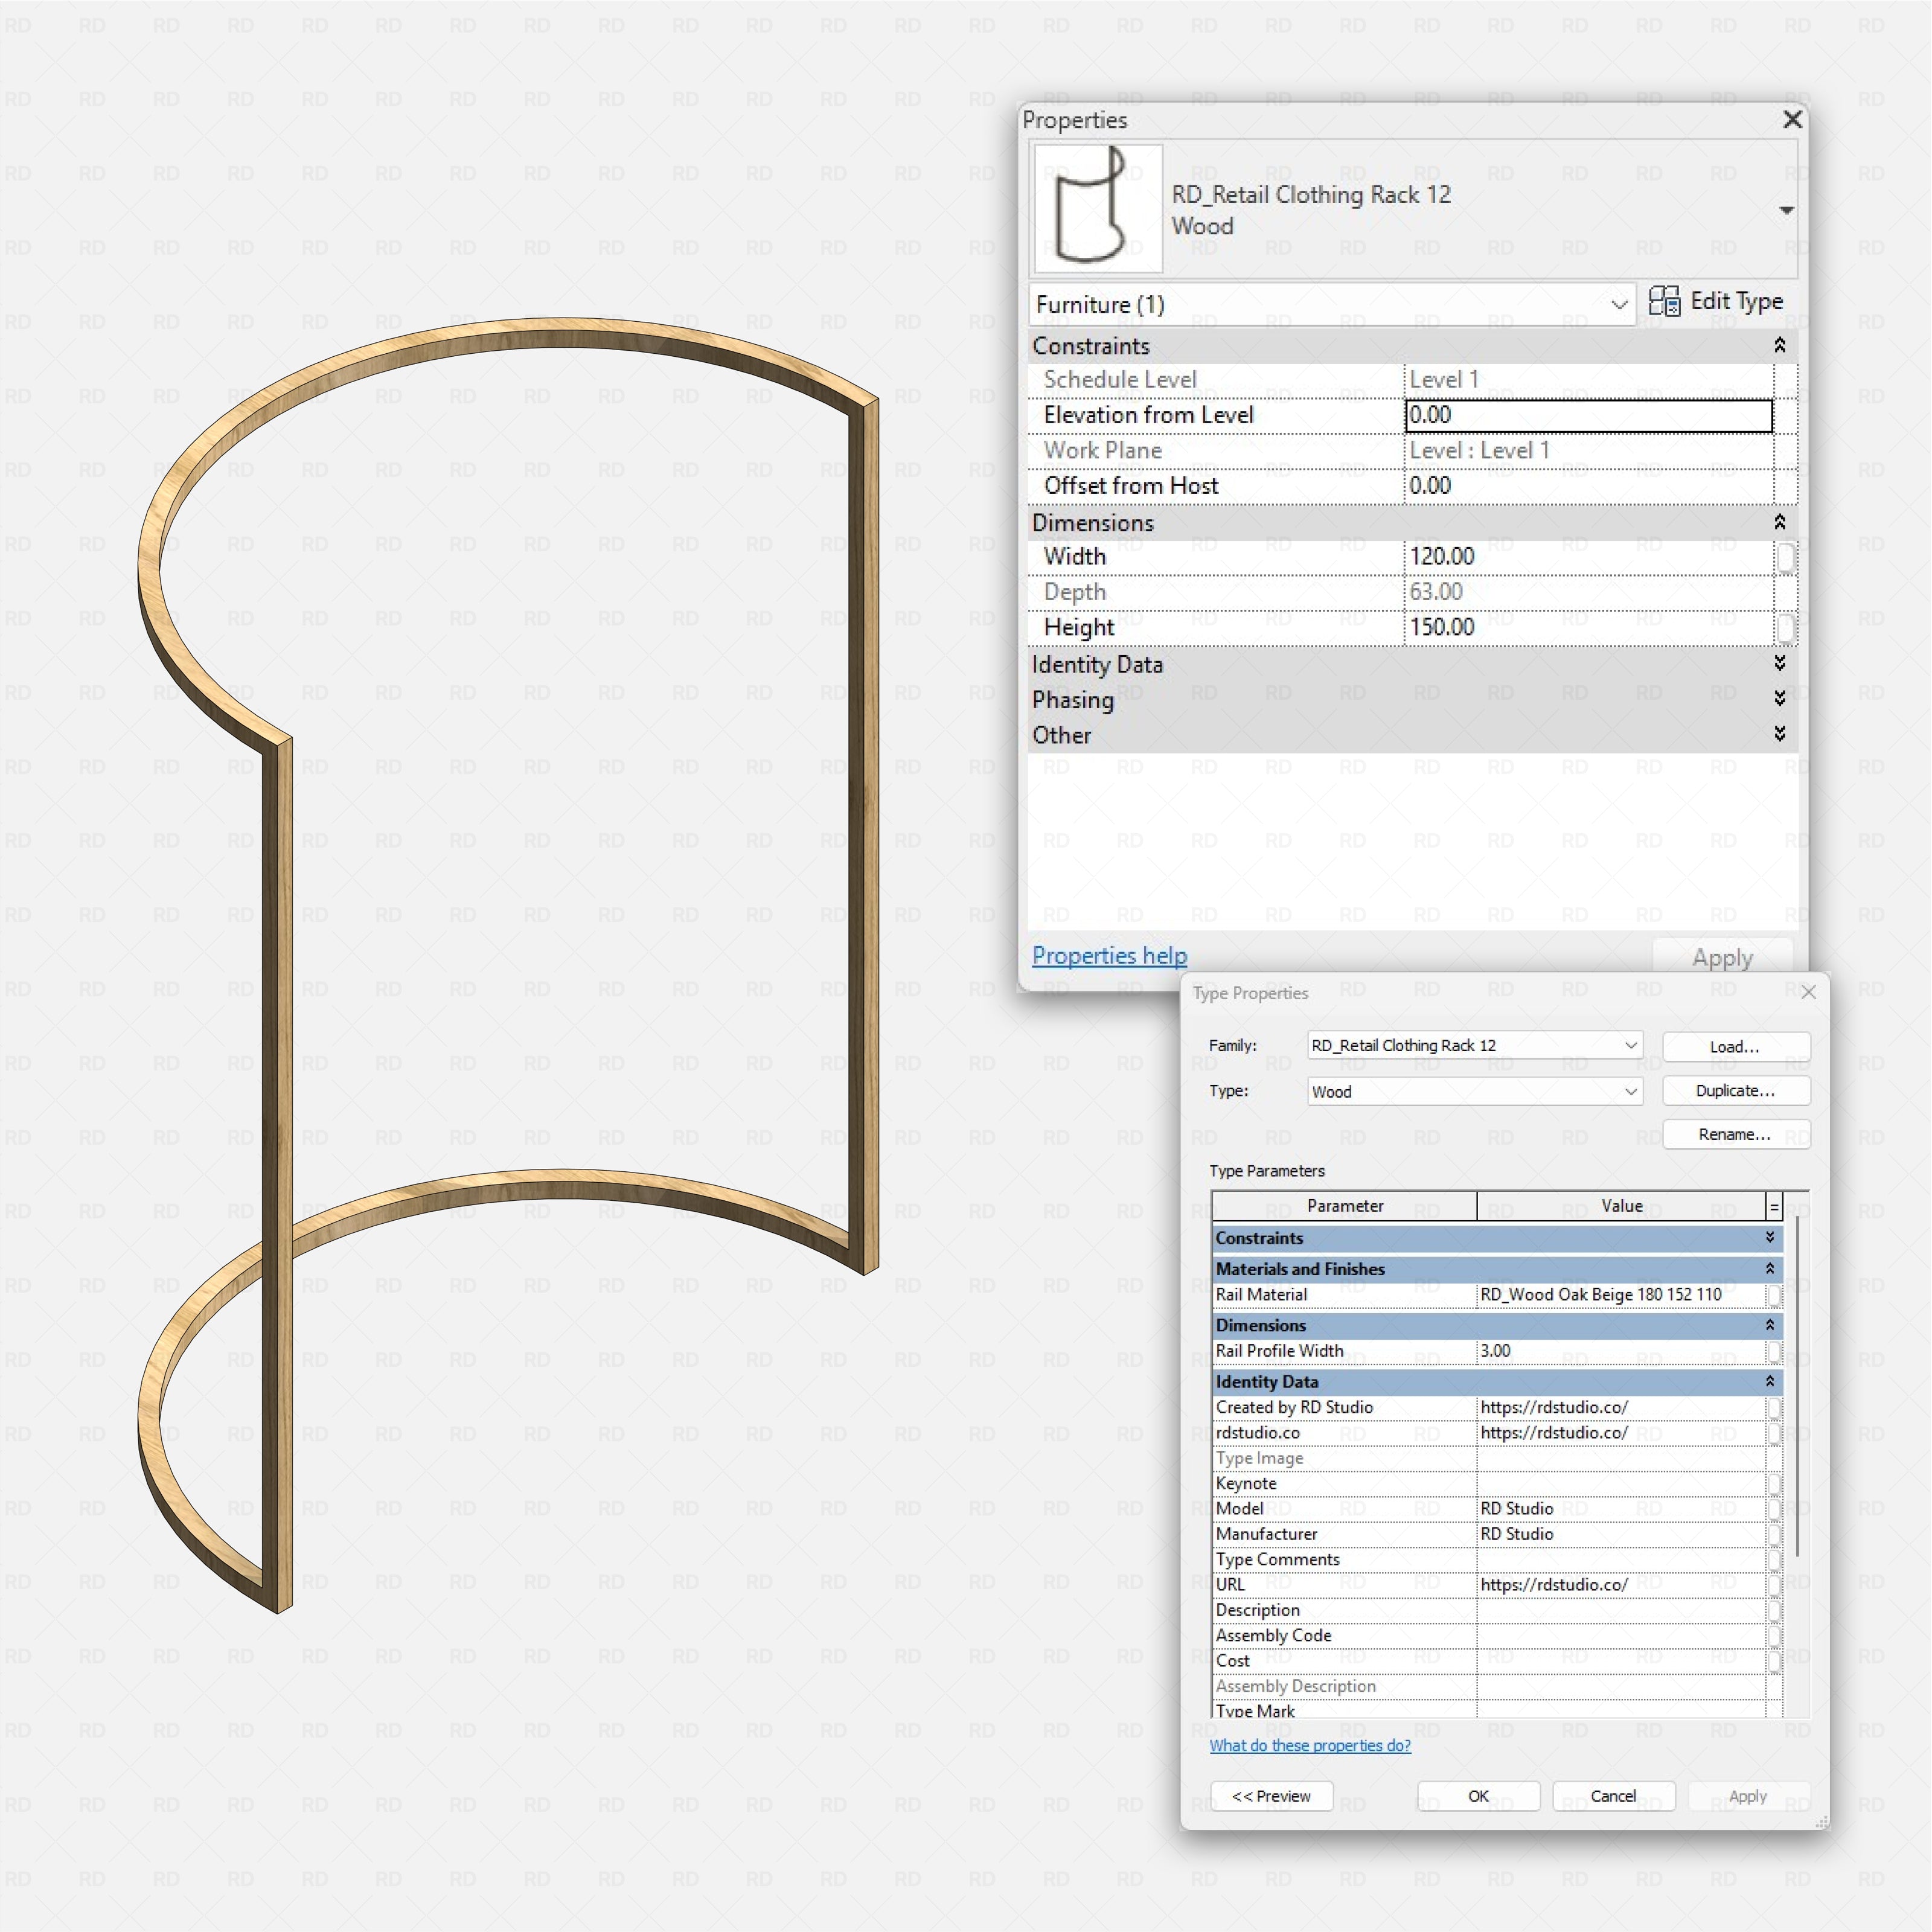1932x1932 pixels.
Task: Click the Load... button
Action: (x=1735, y=1047)
